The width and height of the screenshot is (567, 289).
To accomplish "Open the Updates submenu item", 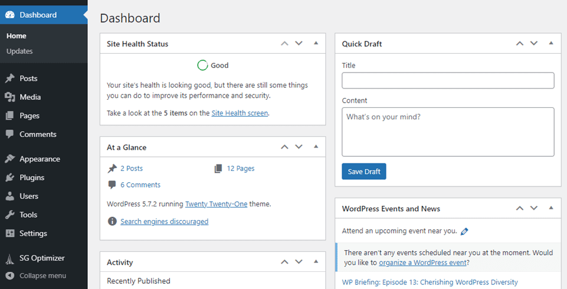I will pos(19,51).
